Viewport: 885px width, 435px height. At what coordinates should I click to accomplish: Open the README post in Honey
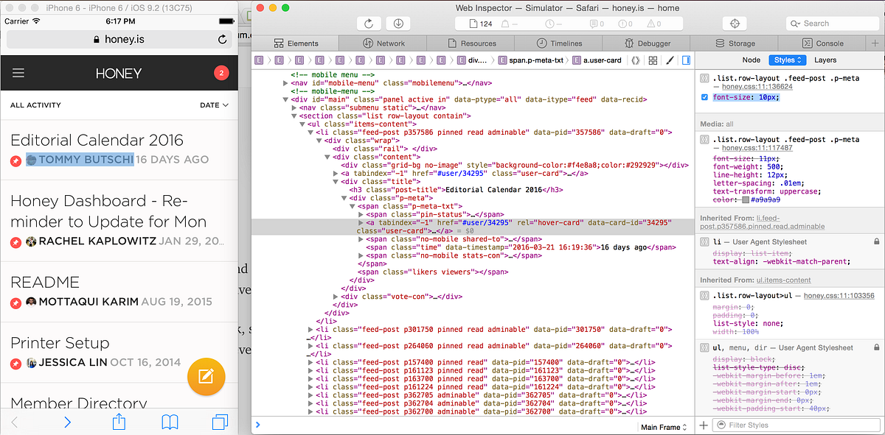click(45, 282)
